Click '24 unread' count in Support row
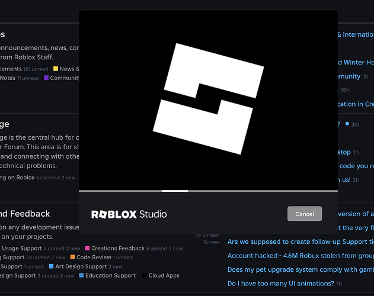This screenshot has height=296, width=374. [38, 258]
